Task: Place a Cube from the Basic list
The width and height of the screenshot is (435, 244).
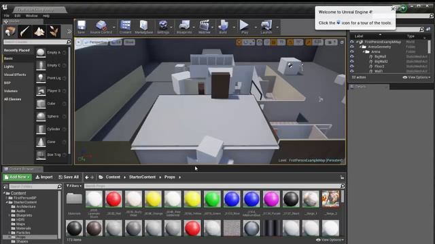Action: coord(52,104)
